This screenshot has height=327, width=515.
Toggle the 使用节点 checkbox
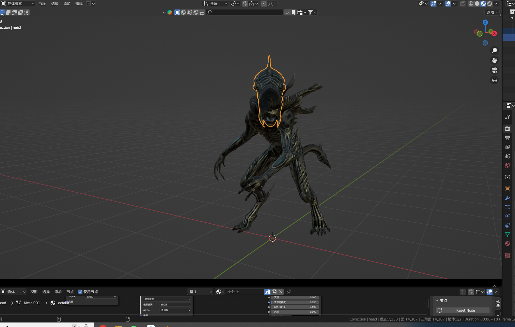click(x=80, y=292)
